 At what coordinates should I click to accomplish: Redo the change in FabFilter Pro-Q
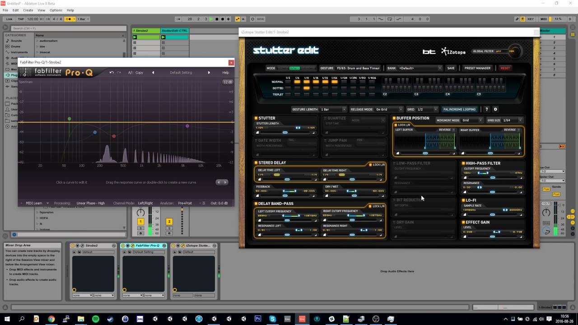pyautogui.click(x=119, y=72)
